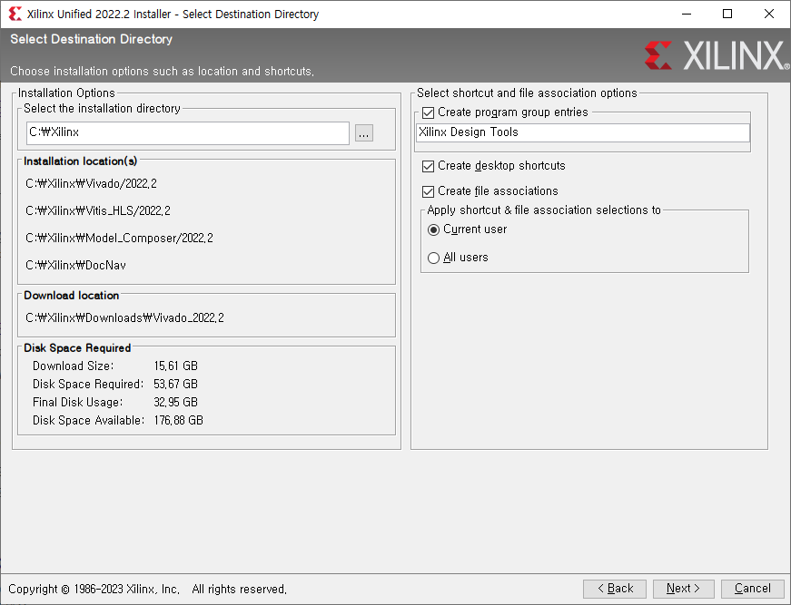Click the Vitis_HLS/2022.2 installation path
791x605 pixels.
(98, 211)
